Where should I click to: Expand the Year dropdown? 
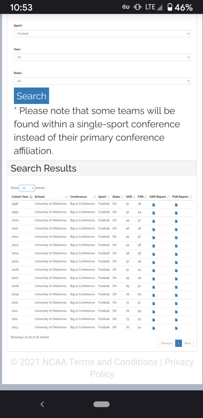pos(102,57)
